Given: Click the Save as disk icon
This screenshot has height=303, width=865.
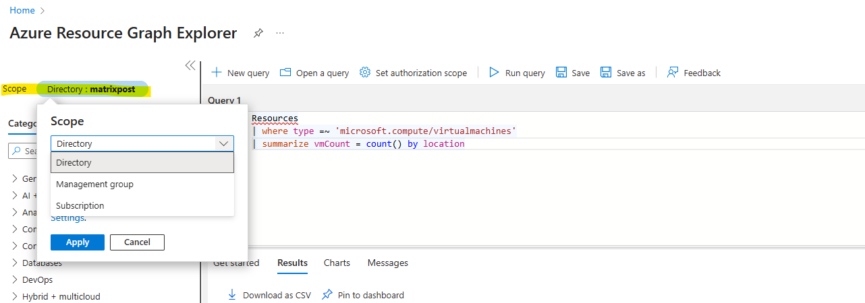Looking at the screenshot, I should tap(606, 72).
